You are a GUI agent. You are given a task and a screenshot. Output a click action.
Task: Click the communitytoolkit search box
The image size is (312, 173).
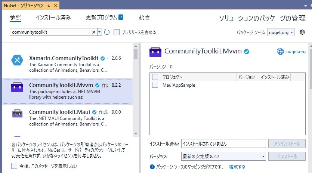50,32
